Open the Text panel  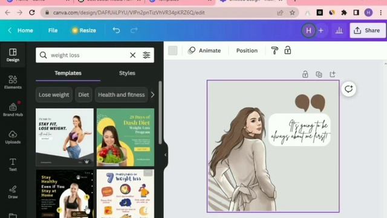[13, 164]
